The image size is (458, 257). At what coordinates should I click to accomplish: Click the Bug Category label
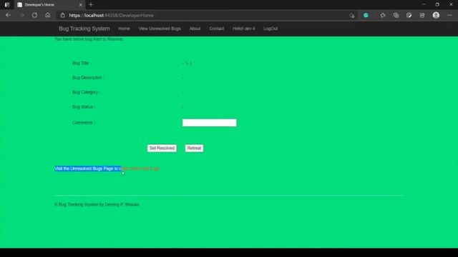coord(86,92)
